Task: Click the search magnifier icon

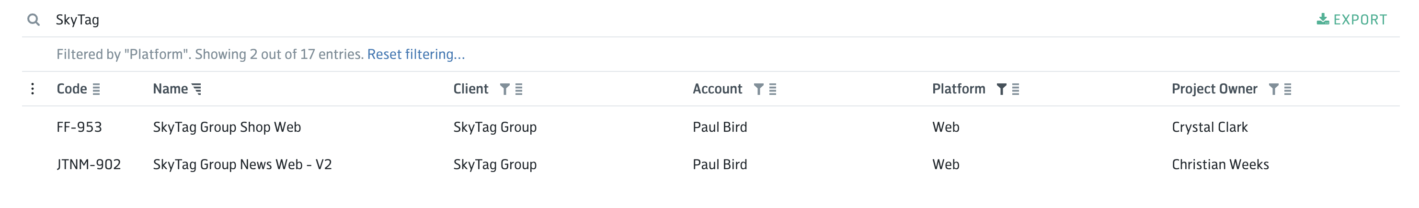Action: [x=34, y=20]
